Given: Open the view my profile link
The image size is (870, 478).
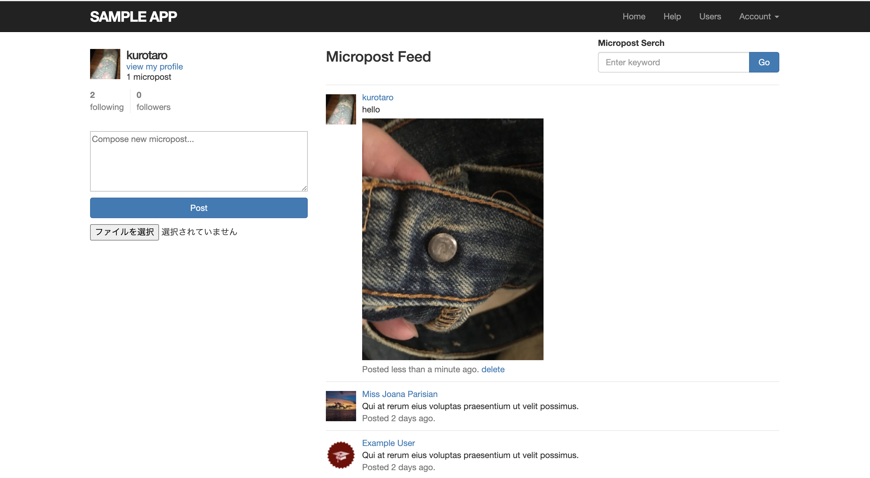Looking at the screenshot, I should [x=154, y=66].
